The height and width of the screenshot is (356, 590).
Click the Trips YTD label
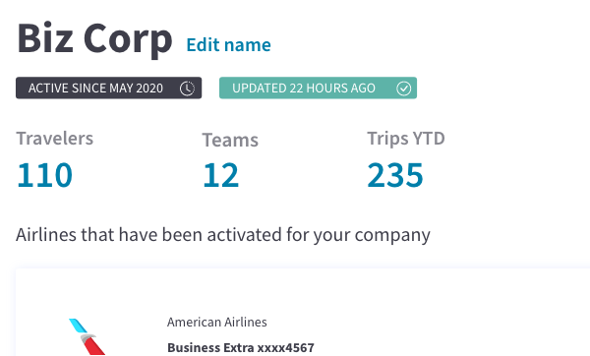coord(406,139)
